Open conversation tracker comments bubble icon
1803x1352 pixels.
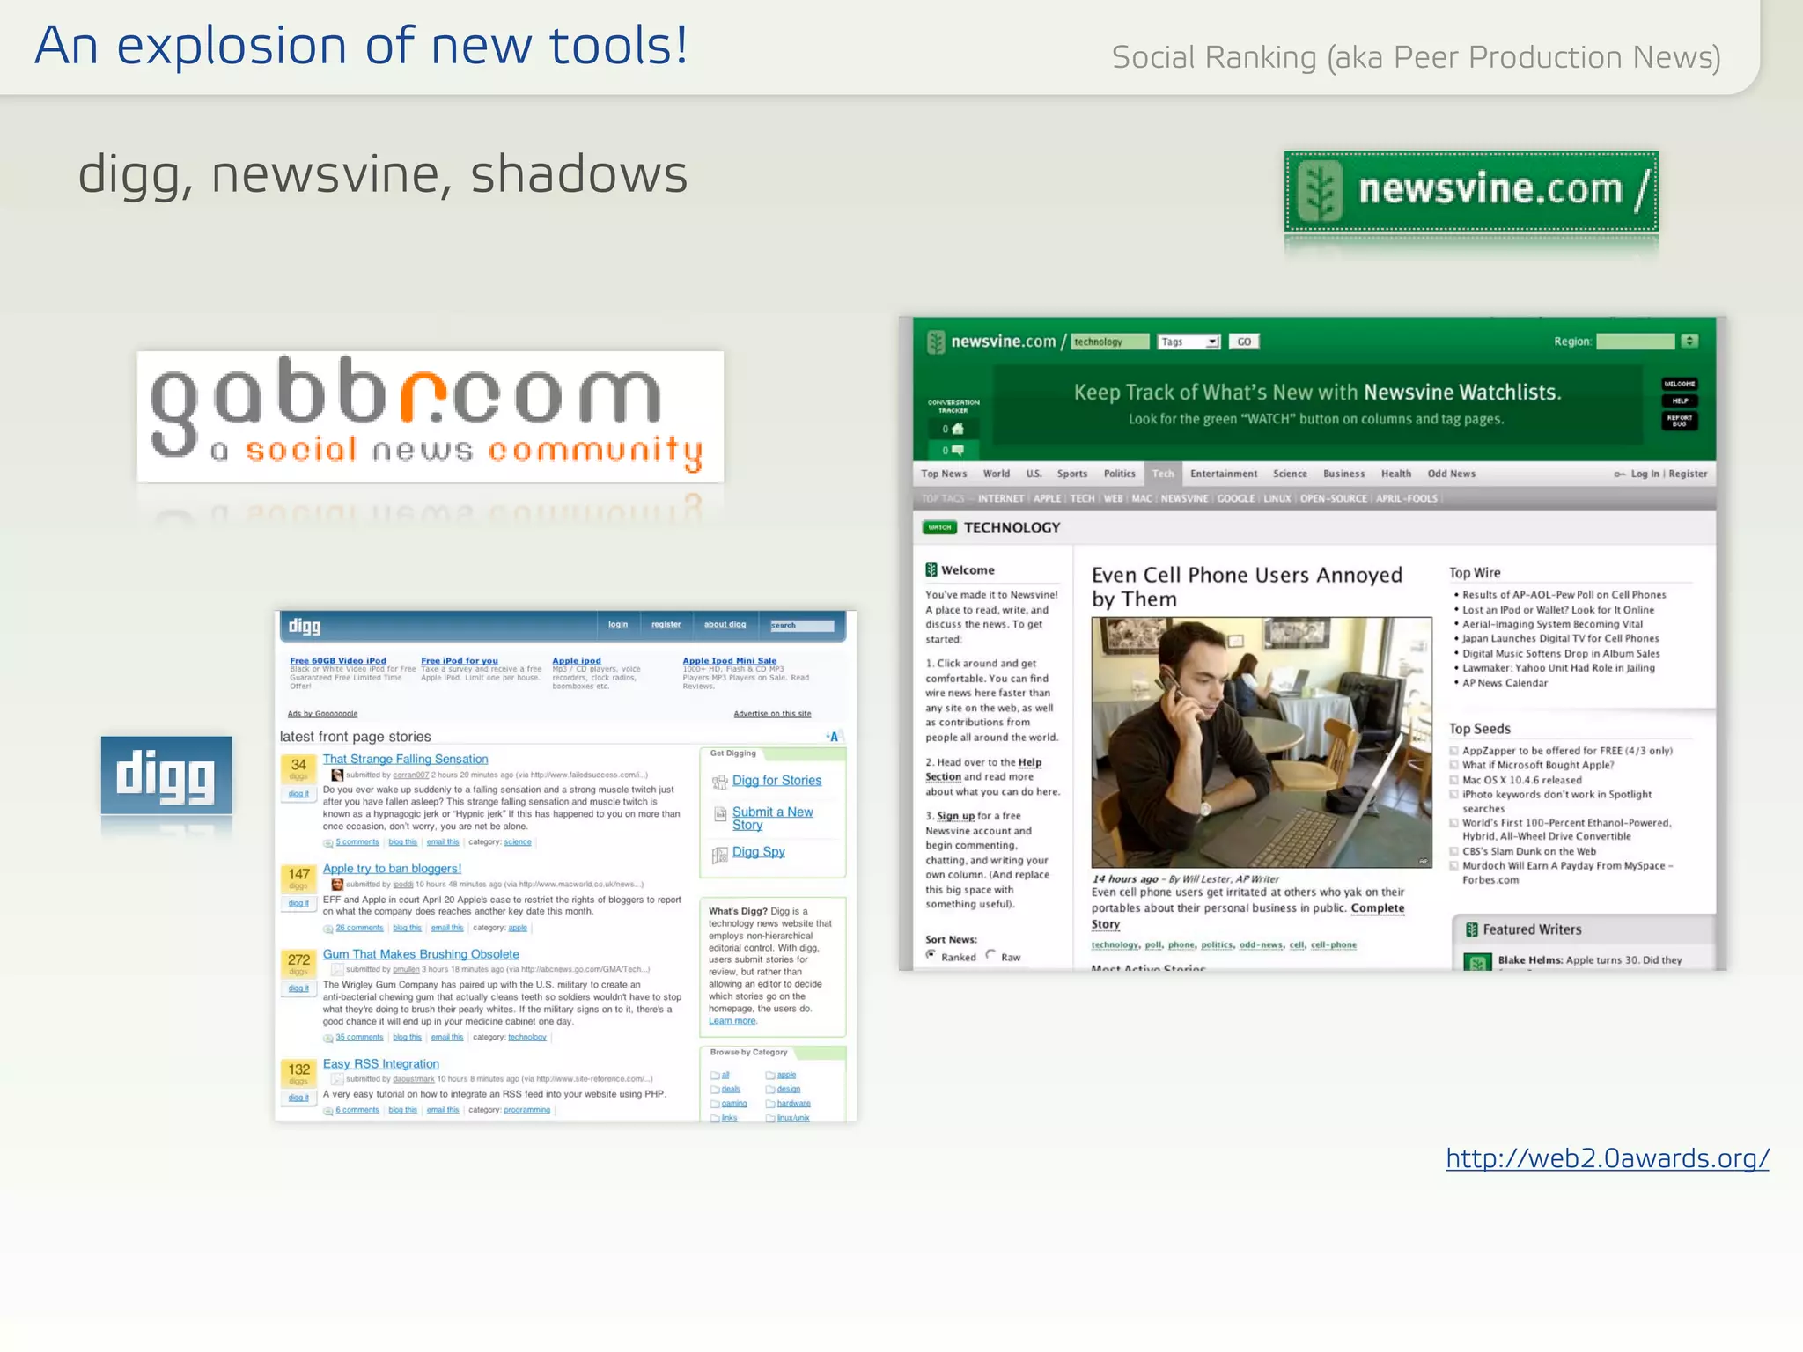click(958, 450)
